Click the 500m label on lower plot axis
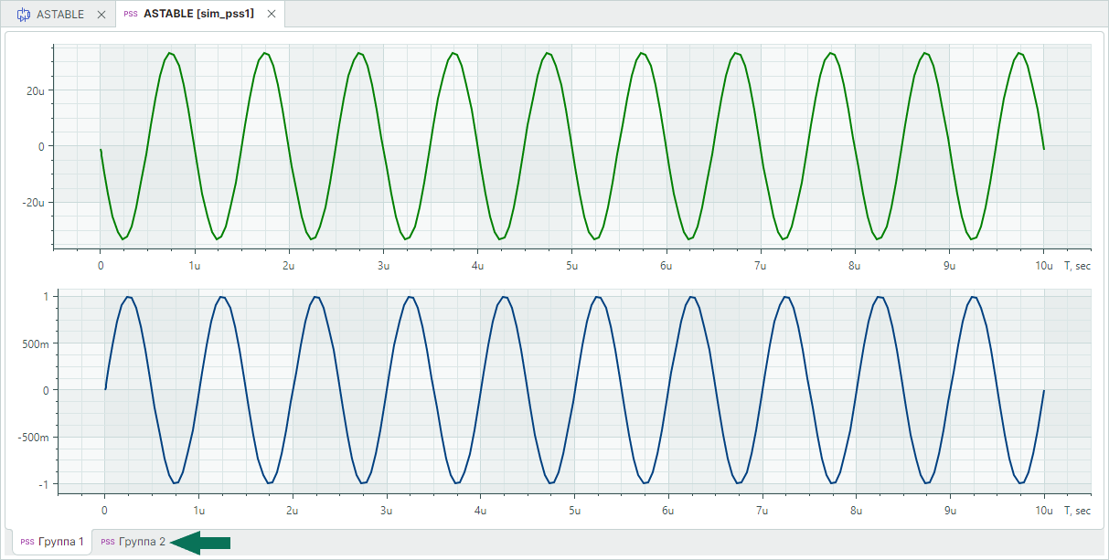The width and height of the screenshot is (1109, 560). [35, 343]
